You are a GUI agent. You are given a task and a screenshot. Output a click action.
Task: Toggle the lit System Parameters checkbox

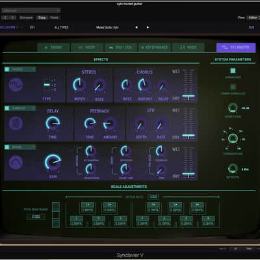point(233,71)
